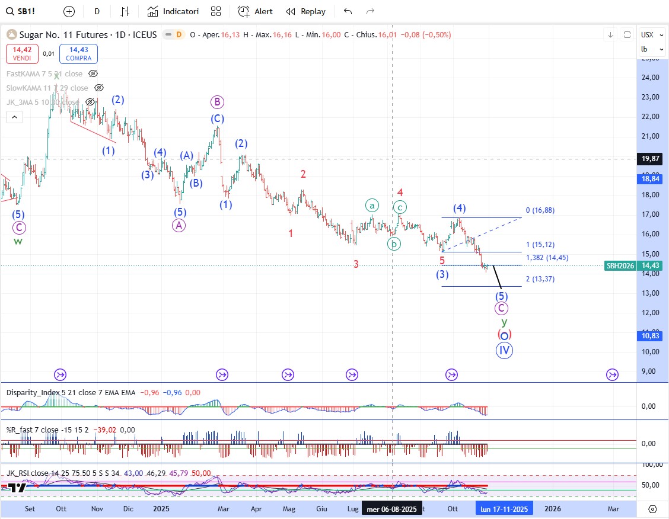Screen dimensions: 669x519
Task: Click the compare or add symbol plus icon
Action: click(69, 11)
